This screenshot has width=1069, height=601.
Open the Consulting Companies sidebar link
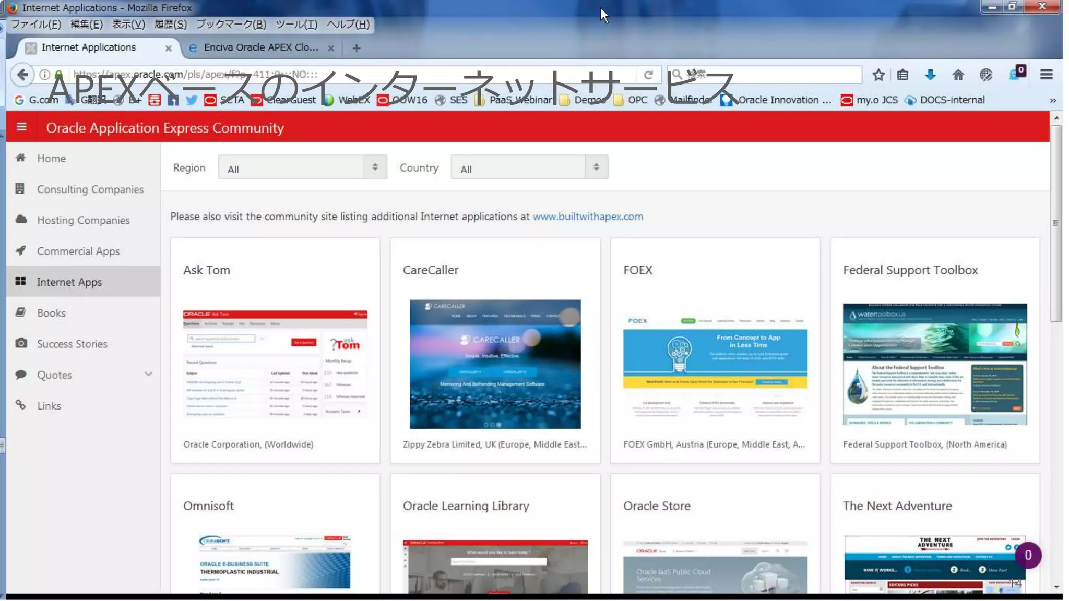click(90, 189)
